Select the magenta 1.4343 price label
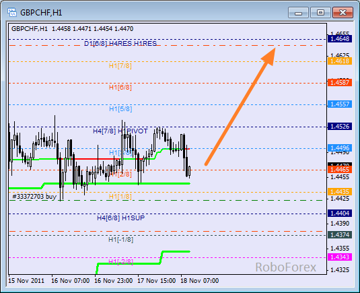Screen dimensions: 360x293 click(340, 257)
